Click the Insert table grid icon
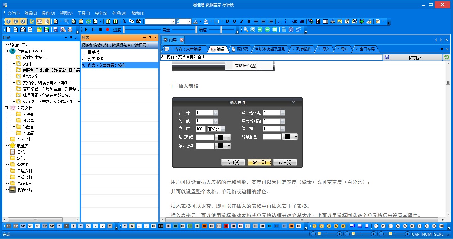Viewport: 453px width, 239px height. [x=325, y=21]
